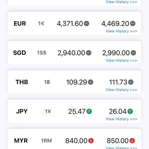The width and height of the screenshot is (149, 149).
Task: Open View History for EUR
Action: (121, 31)
